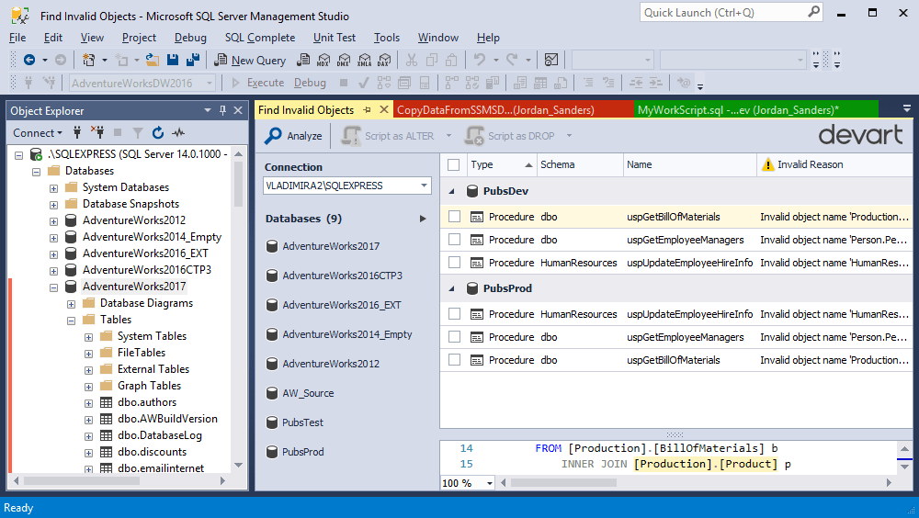This screenshot has height=518, width=919.
Task: Expand the Databases (9) arrow
Action: pyautogui.click(x=423, y=219)
